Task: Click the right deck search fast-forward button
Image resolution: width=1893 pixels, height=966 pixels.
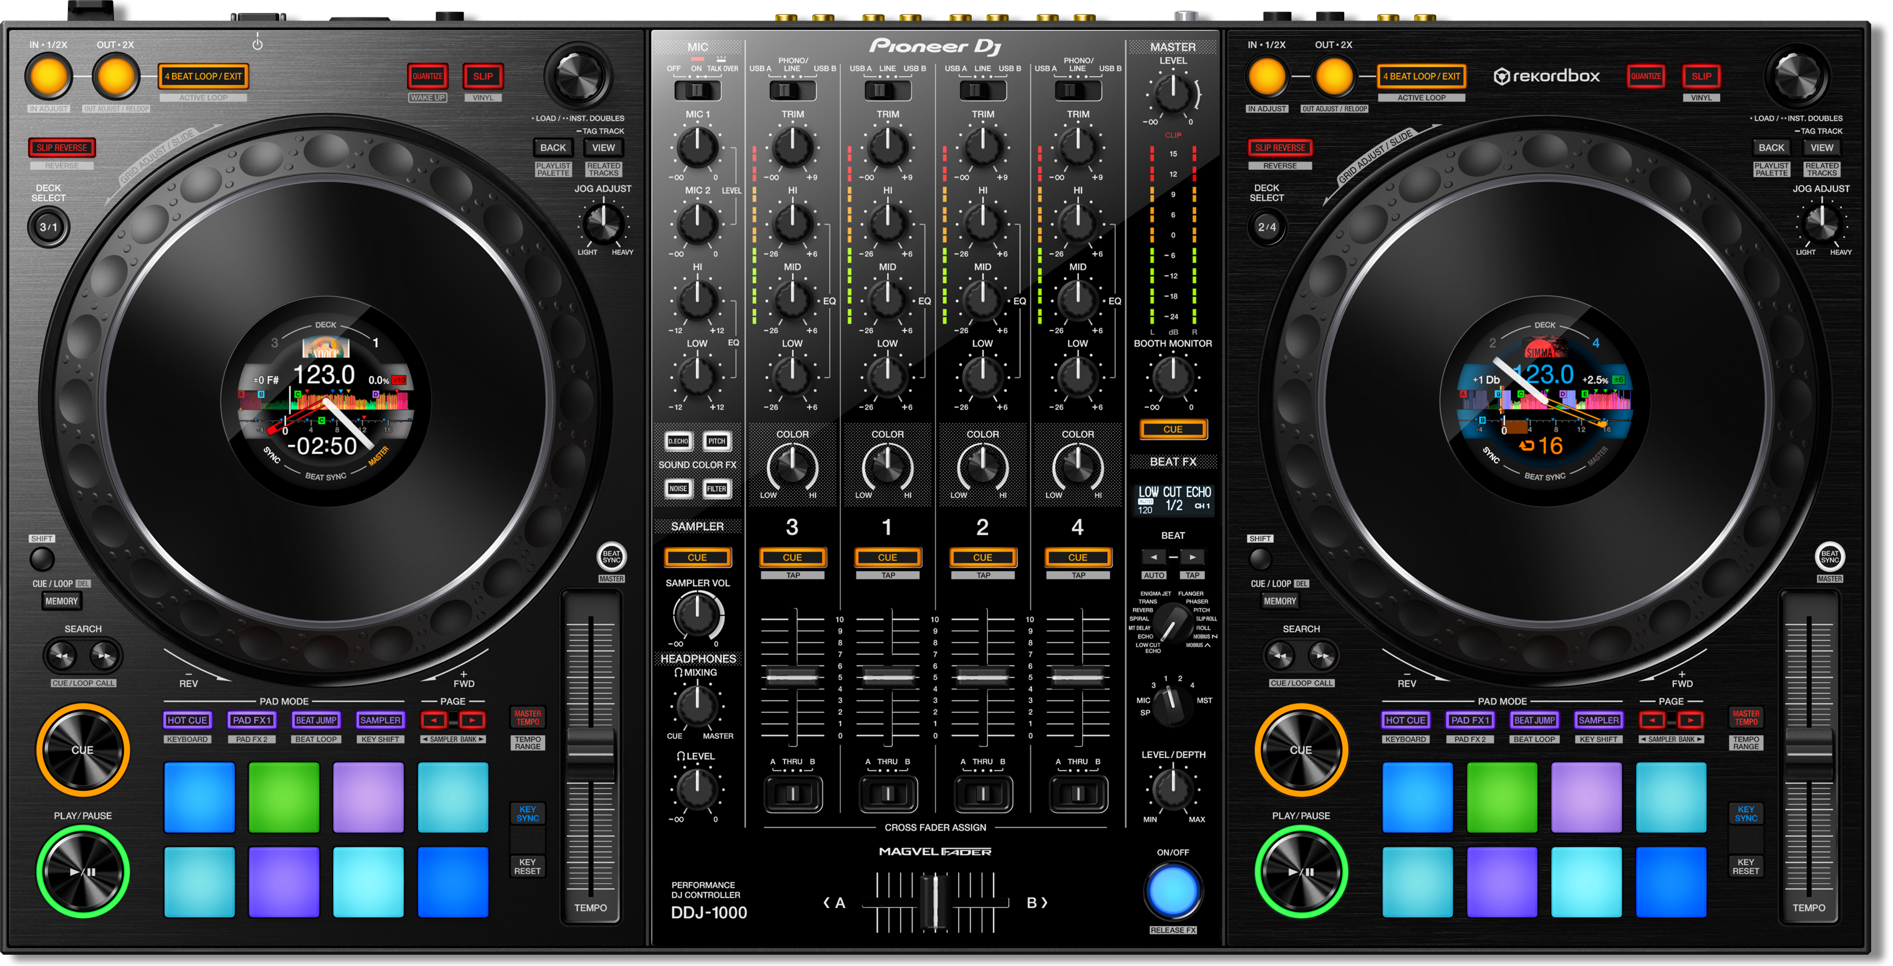Action: (1322, 655)
